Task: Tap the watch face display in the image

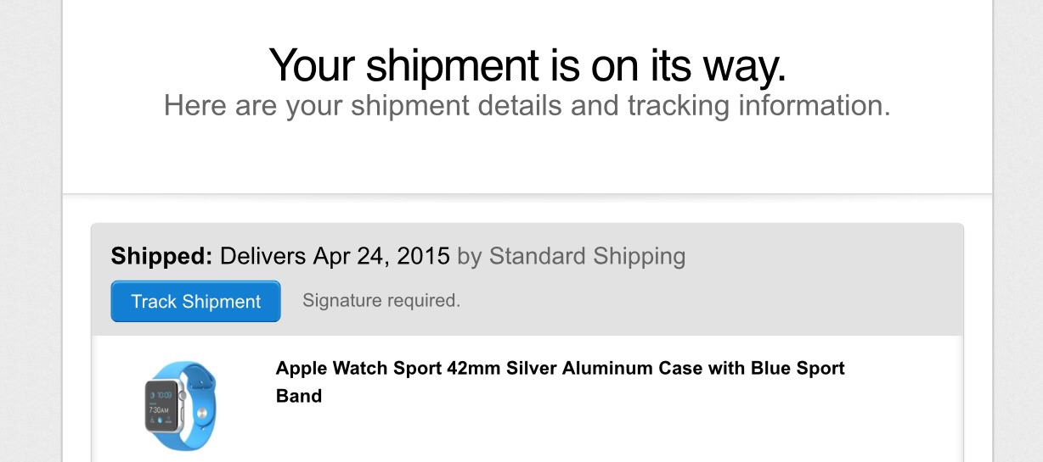Action: pyautogui.click(x=161, y=406)
